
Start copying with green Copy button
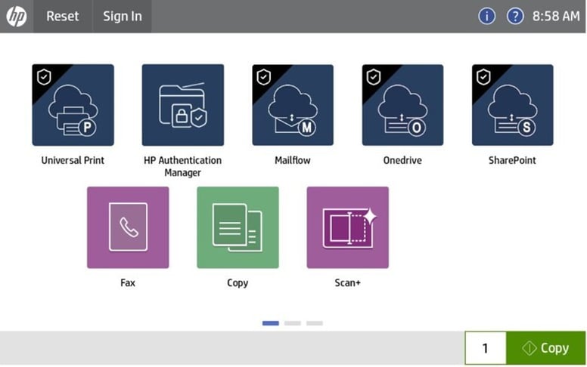point(545,348)
